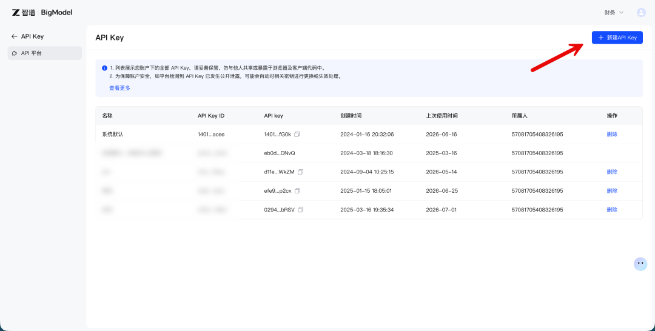Image resolution: width=655 pixels, height=331 pixels.
Task: Click the 上次使用时间 column header
Action: coord(442,116)
